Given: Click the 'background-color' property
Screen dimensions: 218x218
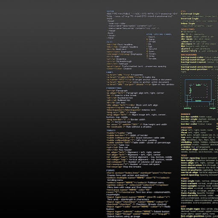Looking at the screenshot, I should 192,57.
